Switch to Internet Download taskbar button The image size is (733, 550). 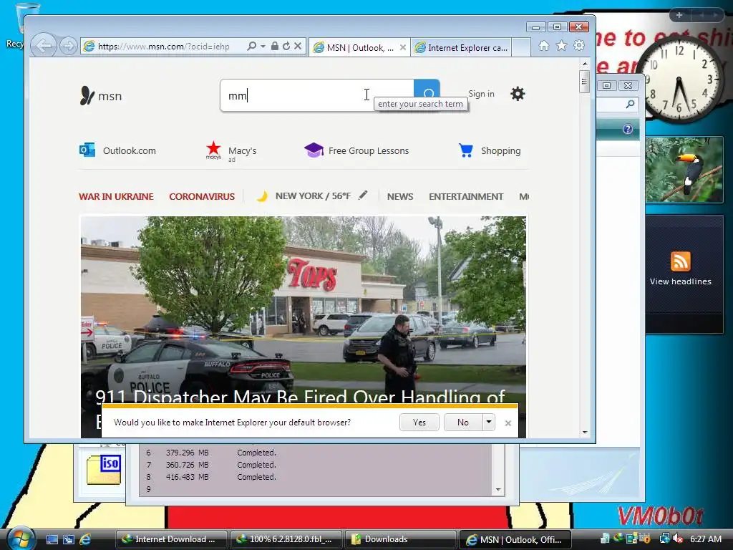pos(171,539)
